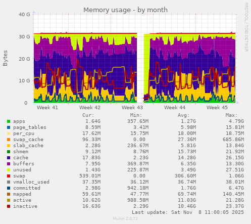Click the dark blue cache legend swatch
This screenshot has height=224, width=251.
coord(9,158)
